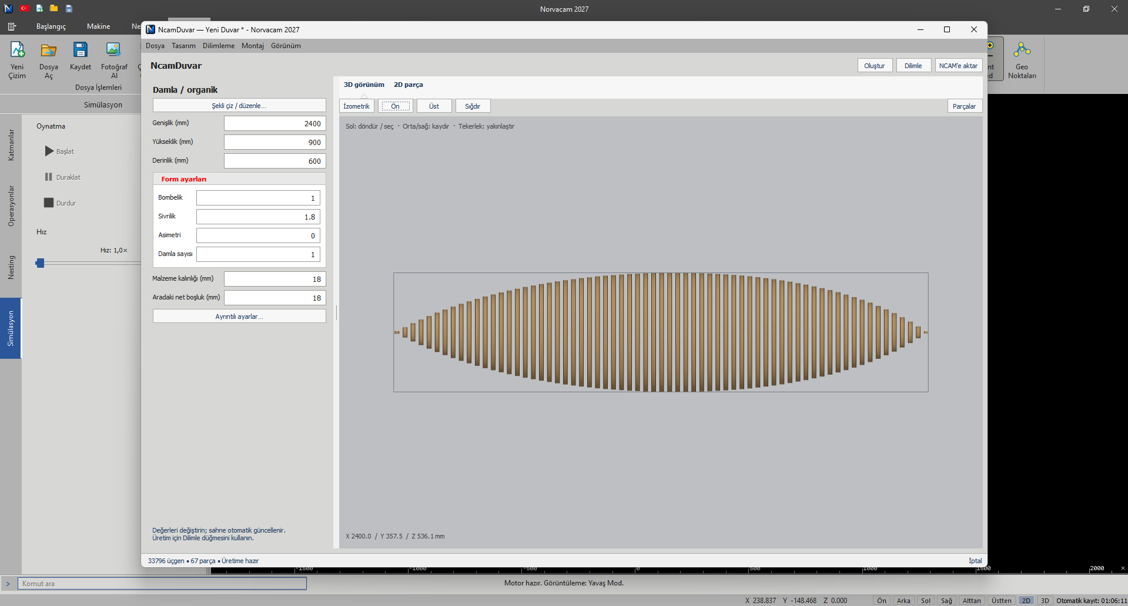Switch to Arka view in status bar
This screenshot has width=1128, height=606.
903,601
